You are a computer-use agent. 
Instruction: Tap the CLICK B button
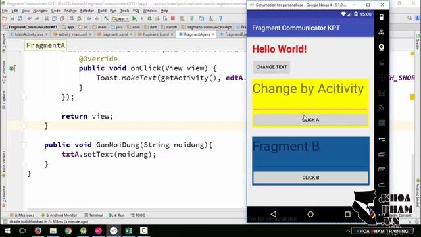click(x=310, y=178)
